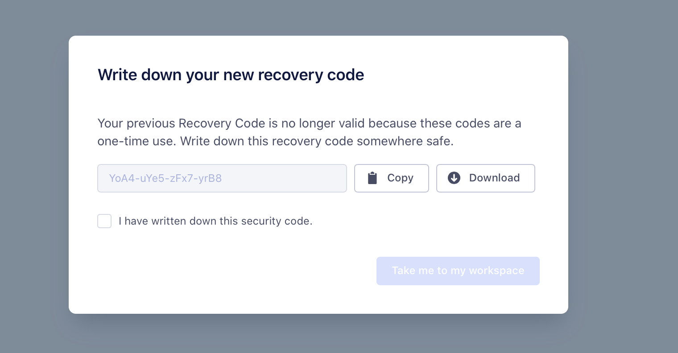Click the down-arrow circle download icon
This screenshot has height=353, width=678.
(454, 178)
